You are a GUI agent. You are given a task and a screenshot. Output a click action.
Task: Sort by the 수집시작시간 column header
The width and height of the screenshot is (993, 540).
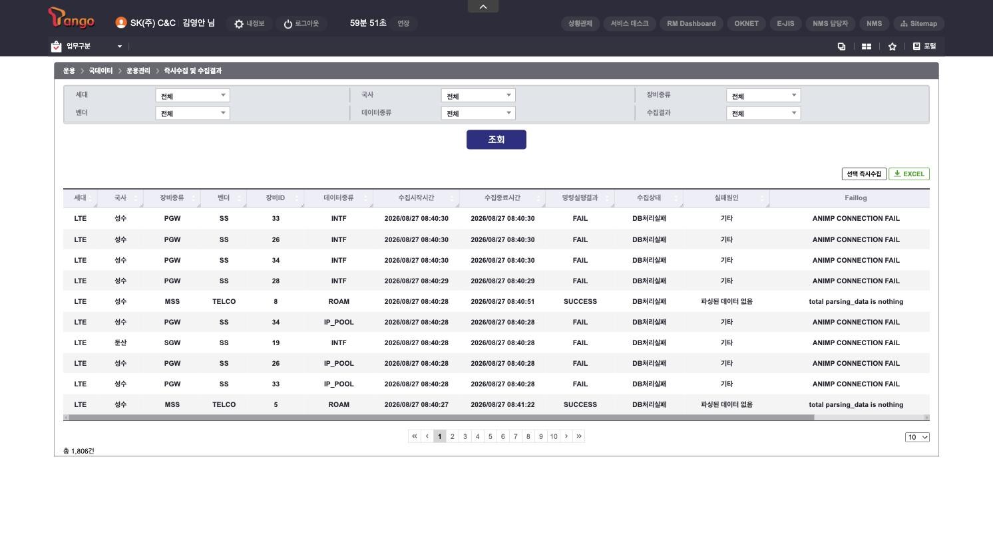tap(416, 198)
